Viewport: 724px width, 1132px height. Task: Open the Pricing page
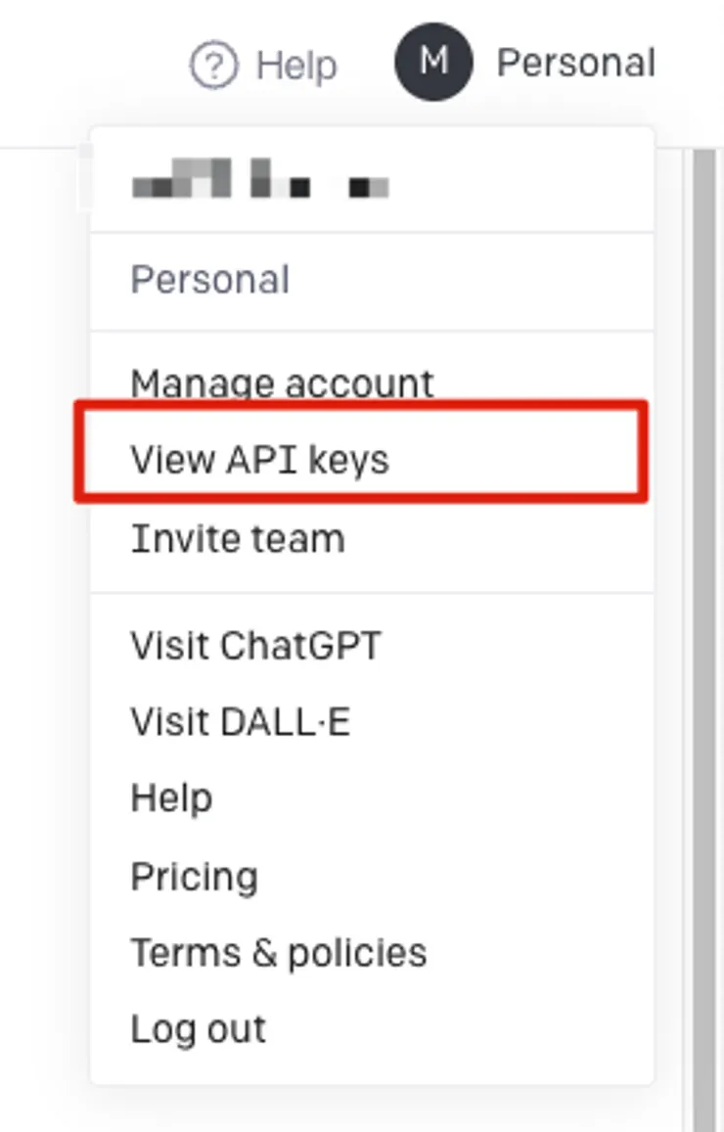pyautogui.click(x=195, y=876)
